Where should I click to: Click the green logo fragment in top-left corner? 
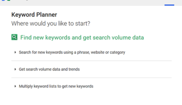[x=9, y=0]
